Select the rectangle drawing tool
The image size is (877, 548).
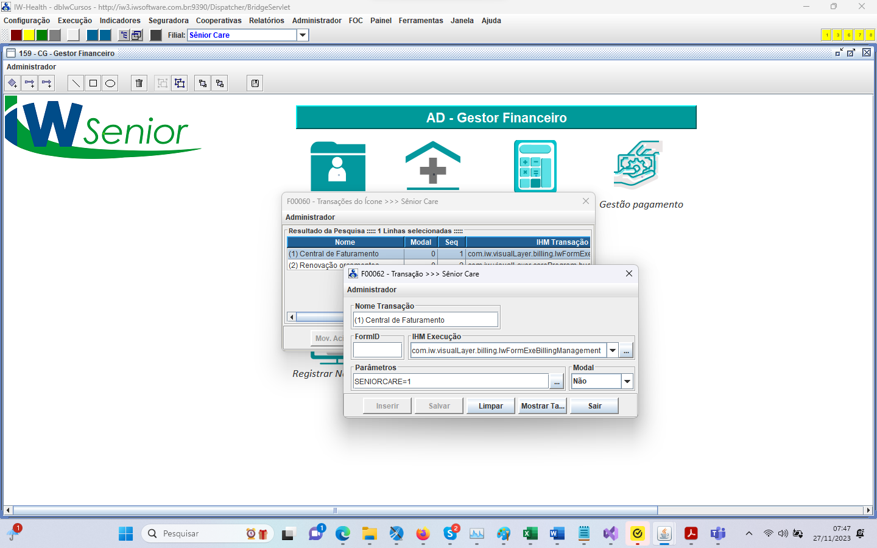(93, 83)
